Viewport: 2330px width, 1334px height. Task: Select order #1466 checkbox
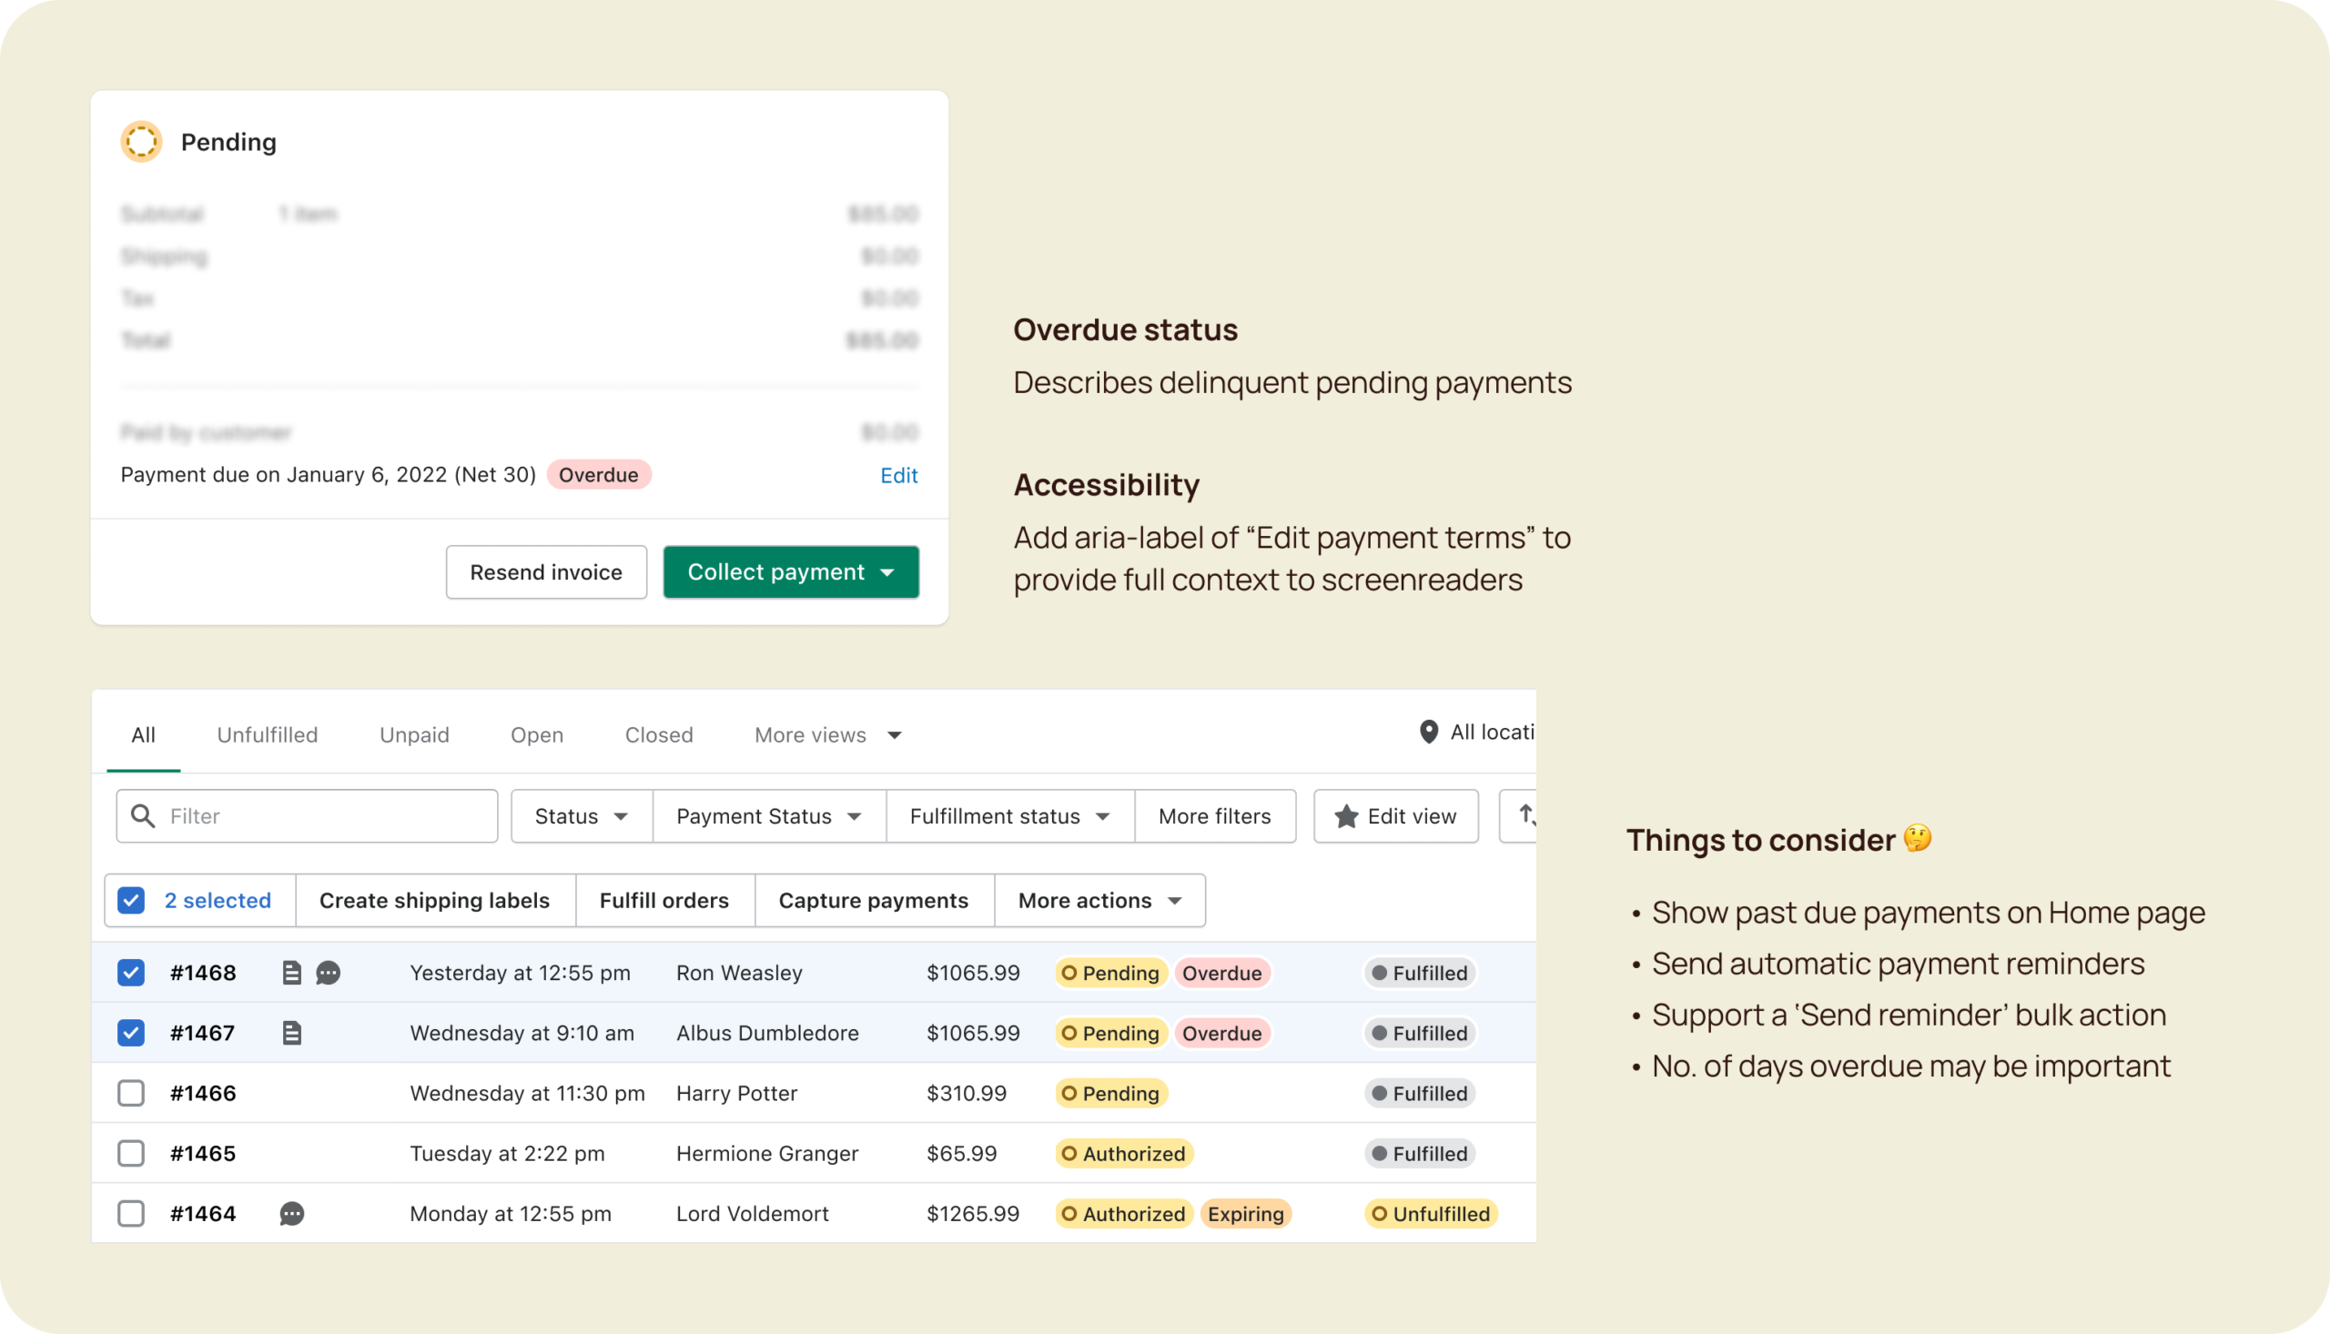(131, 1093)
